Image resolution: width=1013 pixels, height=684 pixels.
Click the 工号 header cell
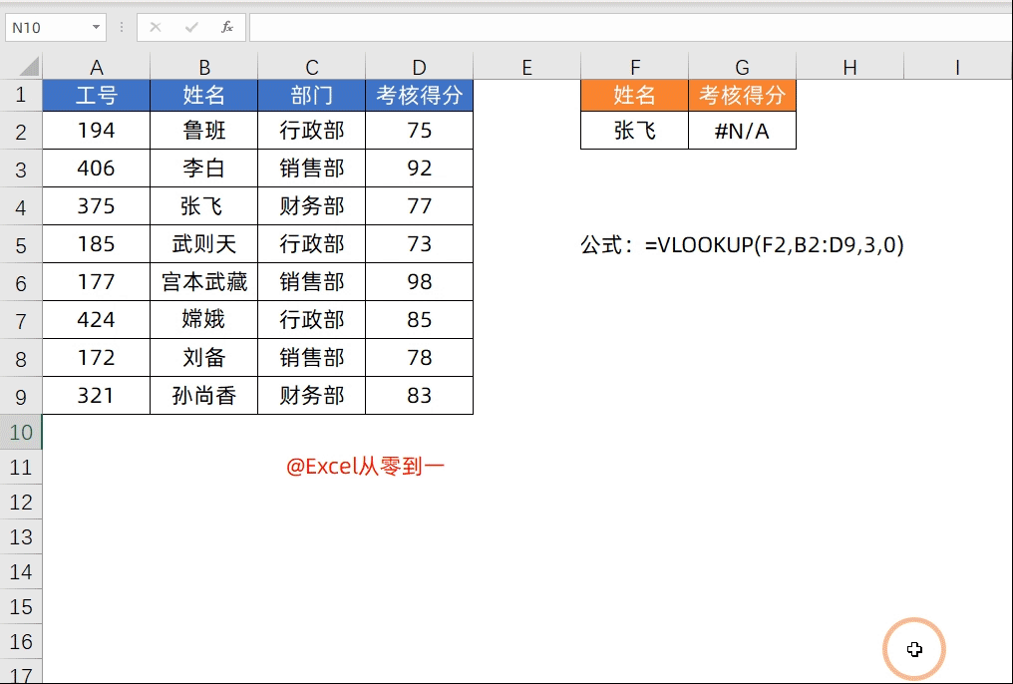[96, 94]
